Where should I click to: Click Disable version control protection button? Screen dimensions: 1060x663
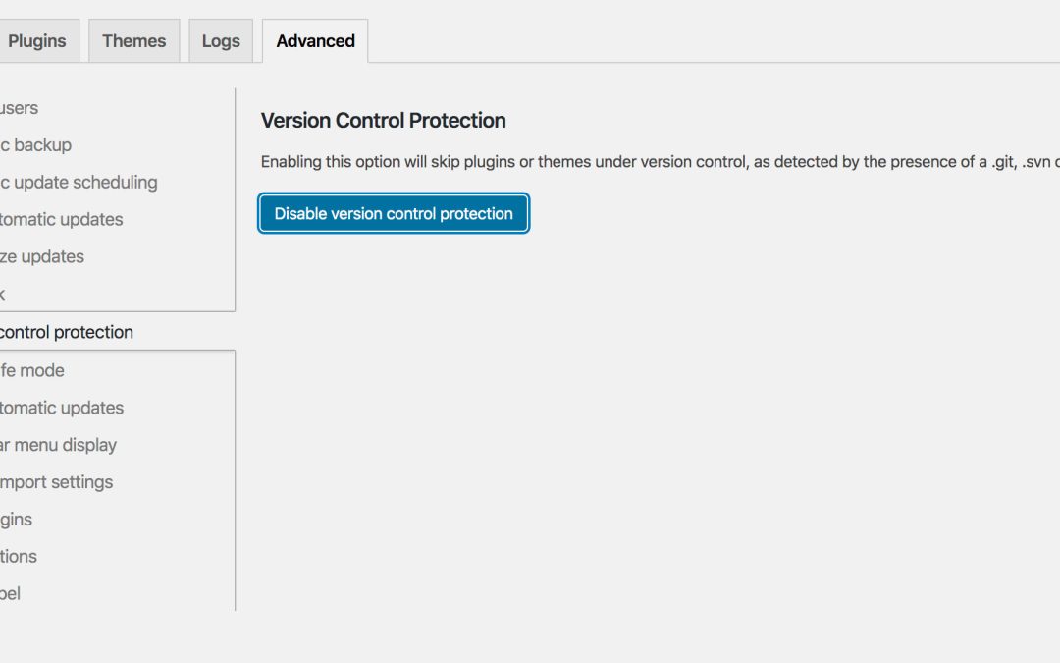394,214
